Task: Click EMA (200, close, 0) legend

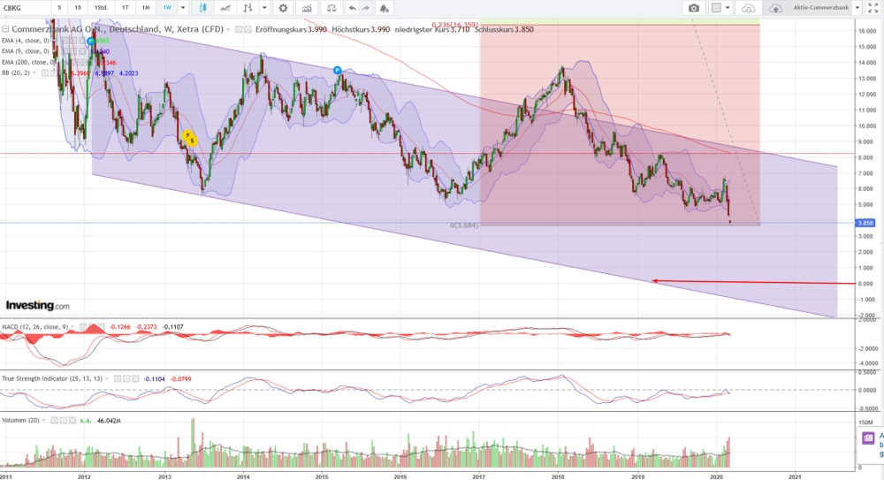Action: (x=27, y=62)
